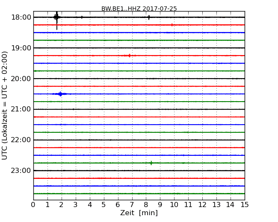The width and height of the screenshot is (278, 222).
Task: Click the 23:00 time label
Action: (21, 170)
